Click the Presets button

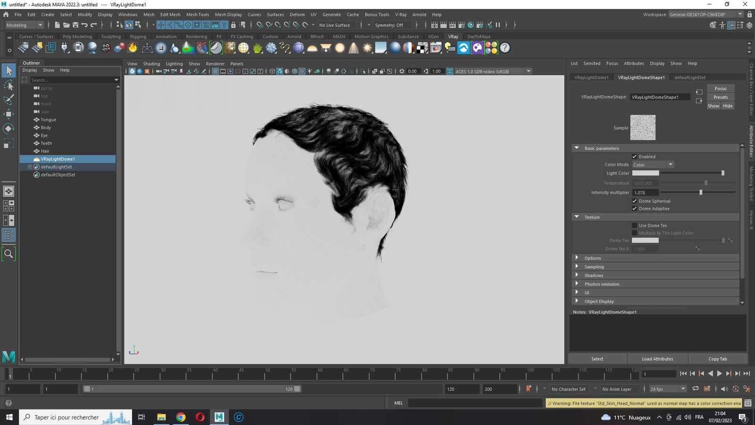[x=721, y=97]
